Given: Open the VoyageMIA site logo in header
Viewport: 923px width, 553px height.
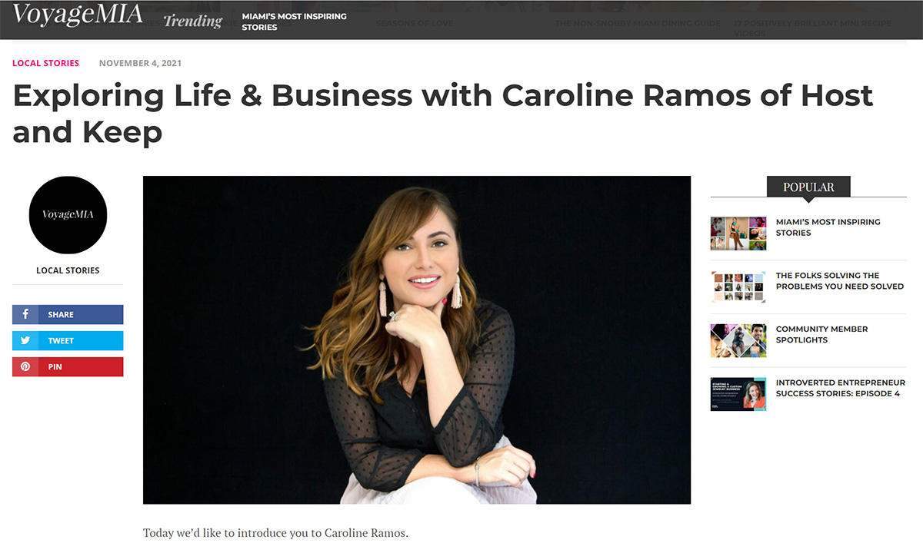Looking at the screenshot, I should tap(77, 15).
